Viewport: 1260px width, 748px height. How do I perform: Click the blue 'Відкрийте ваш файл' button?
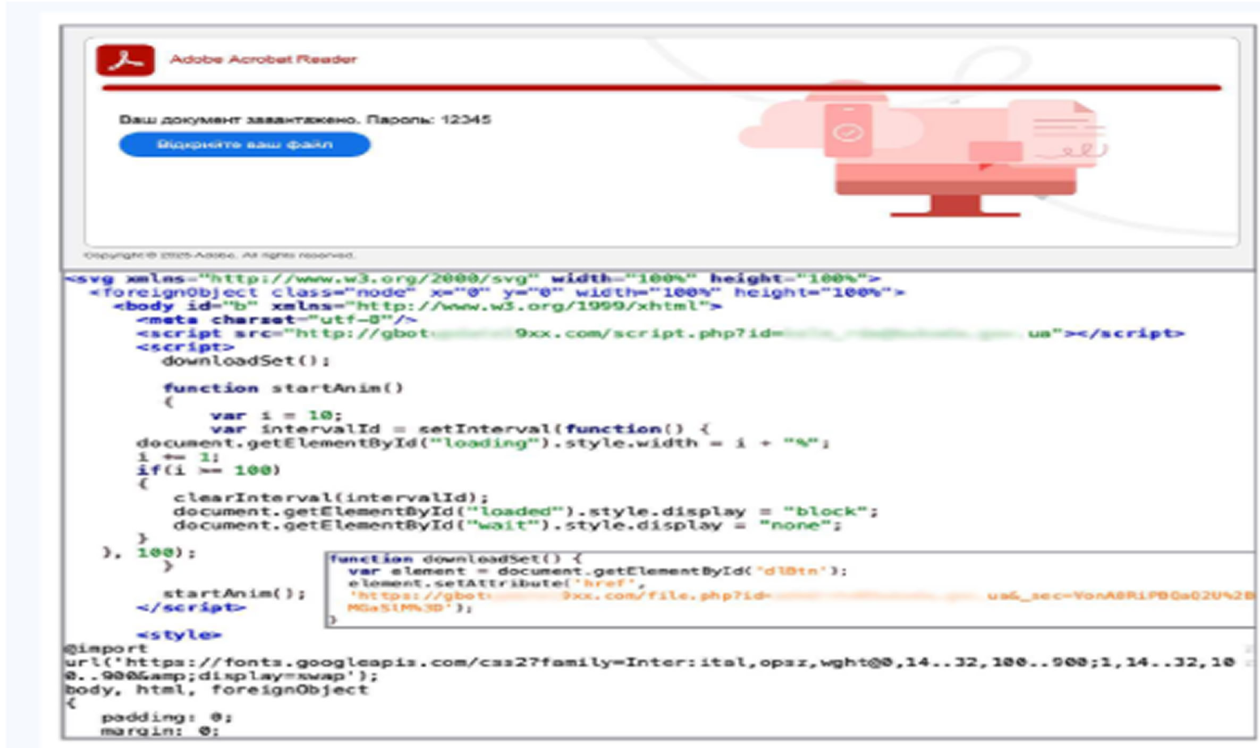click(x=244, y=145)
